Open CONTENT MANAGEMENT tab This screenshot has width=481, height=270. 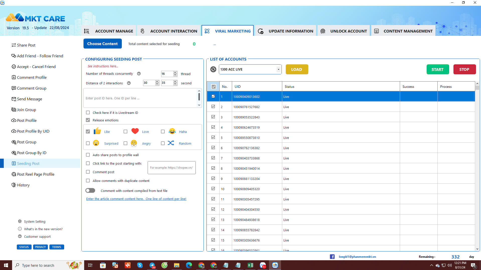(403, 31)
